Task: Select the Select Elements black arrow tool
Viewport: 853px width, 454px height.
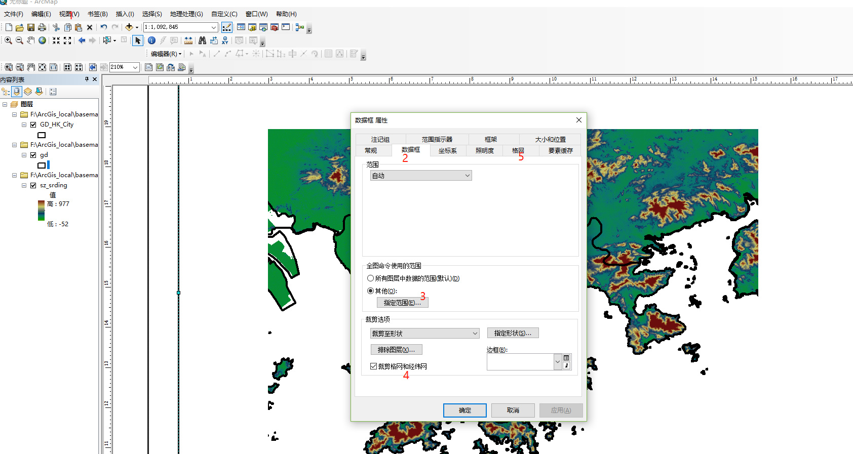Action: coord(138,40)
